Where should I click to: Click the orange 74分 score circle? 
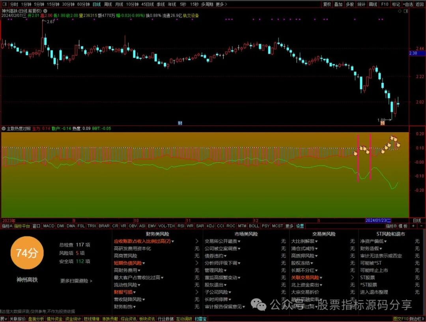[27, 253]
